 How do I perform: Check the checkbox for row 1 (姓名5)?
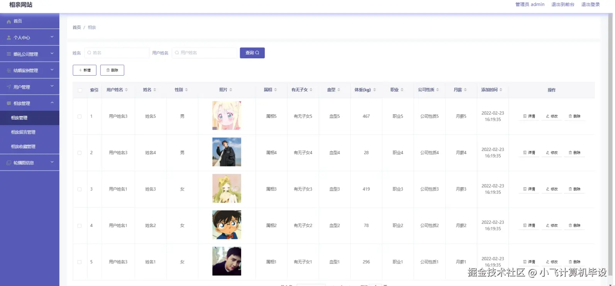click(x=79, y=117)
